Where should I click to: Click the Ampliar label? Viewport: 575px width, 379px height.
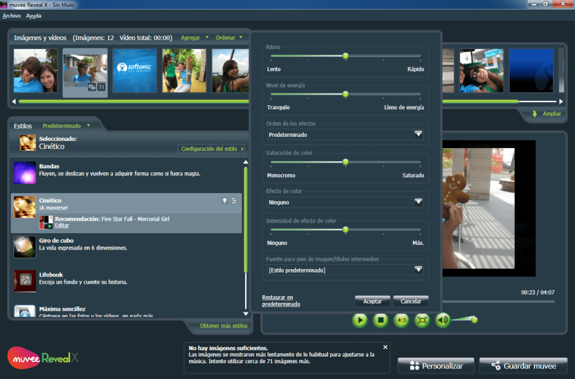[551, 114]
